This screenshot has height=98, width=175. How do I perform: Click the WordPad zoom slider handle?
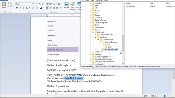(x=165, y=96)
